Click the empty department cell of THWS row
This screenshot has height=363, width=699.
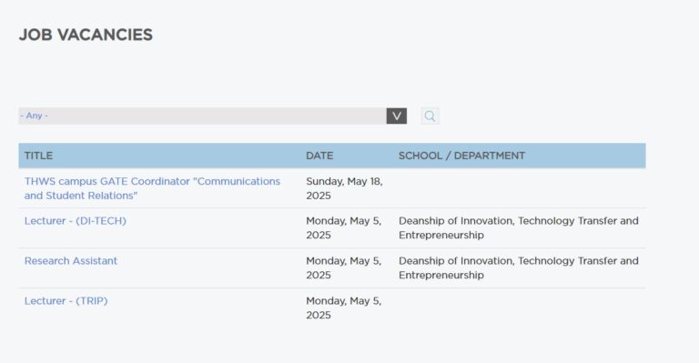520,188
